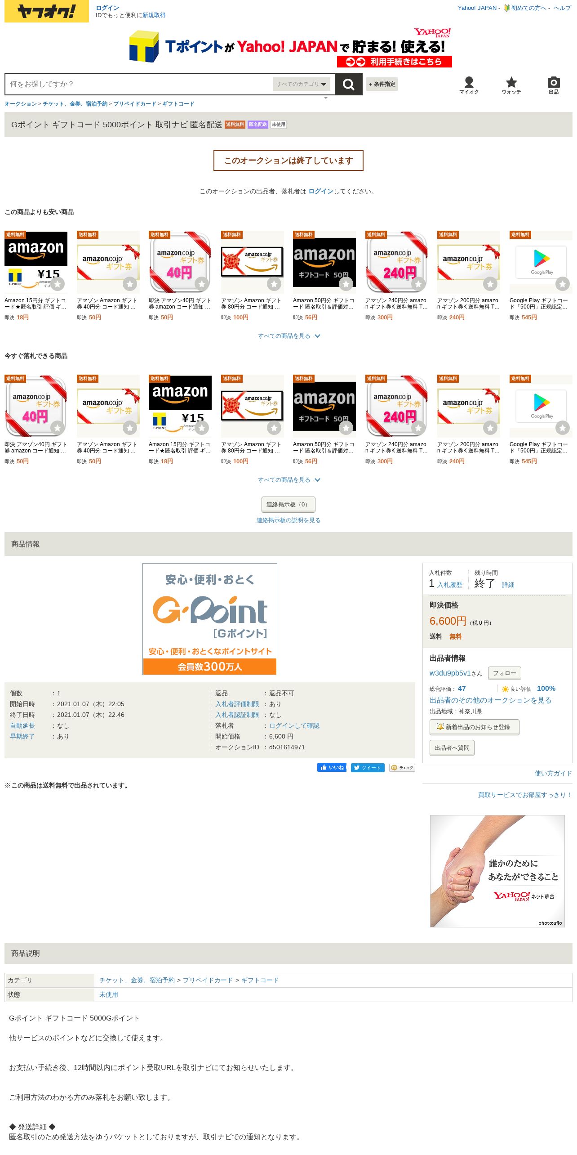Viewport: 577px width, 1155px height.
Task: Click the ログイン link at top
Action: click(x=107, y=8)
